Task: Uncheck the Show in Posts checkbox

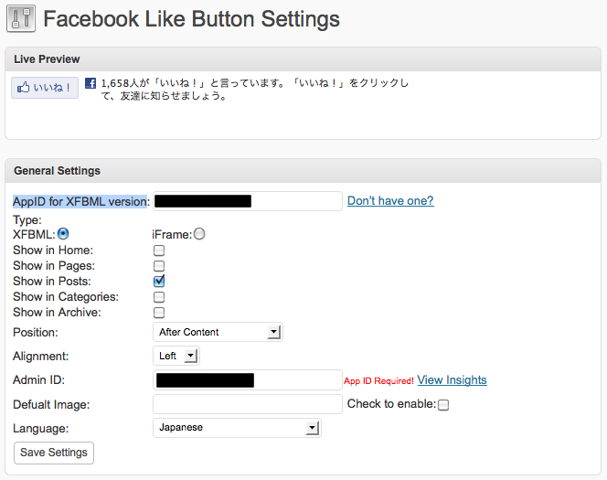Action: tap(159, 281)
